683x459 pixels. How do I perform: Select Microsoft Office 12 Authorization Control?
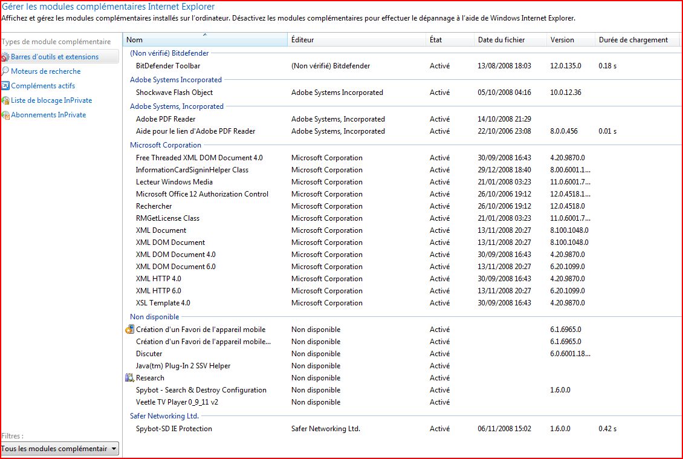[x=202, y=194]
